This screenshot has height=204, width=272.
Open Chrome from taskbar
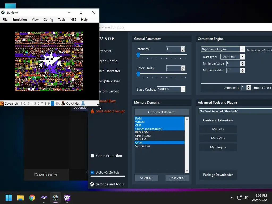pos(32,198)
